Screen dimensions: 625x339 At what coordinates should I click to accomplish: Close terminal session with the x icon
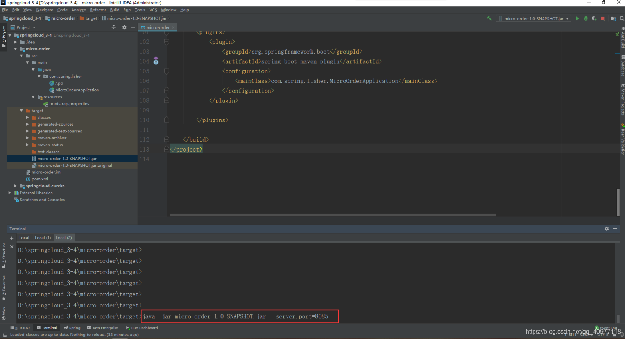pyautogui.click(x=12, y=247)
